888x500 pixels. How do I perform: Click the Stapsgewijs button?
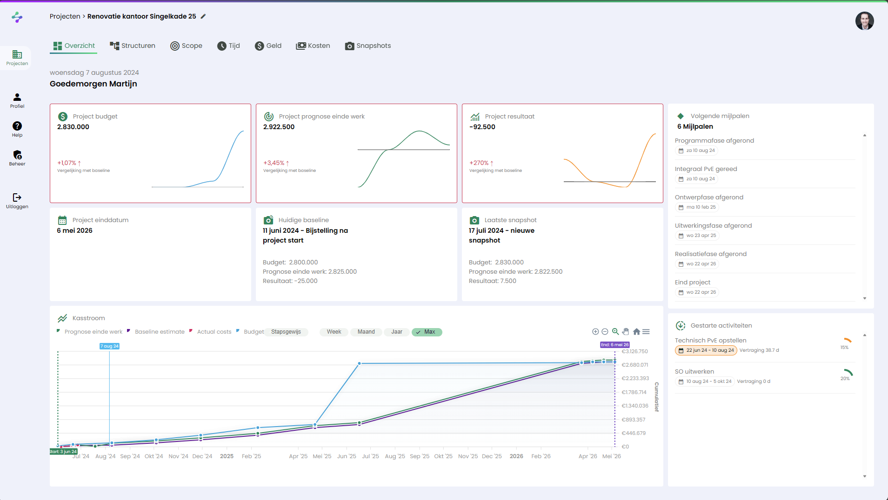pyautogui.click(x=286, y=332)
